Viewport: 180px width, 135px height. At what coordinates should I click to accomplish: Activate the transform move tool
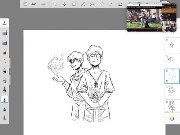point(64,5)
